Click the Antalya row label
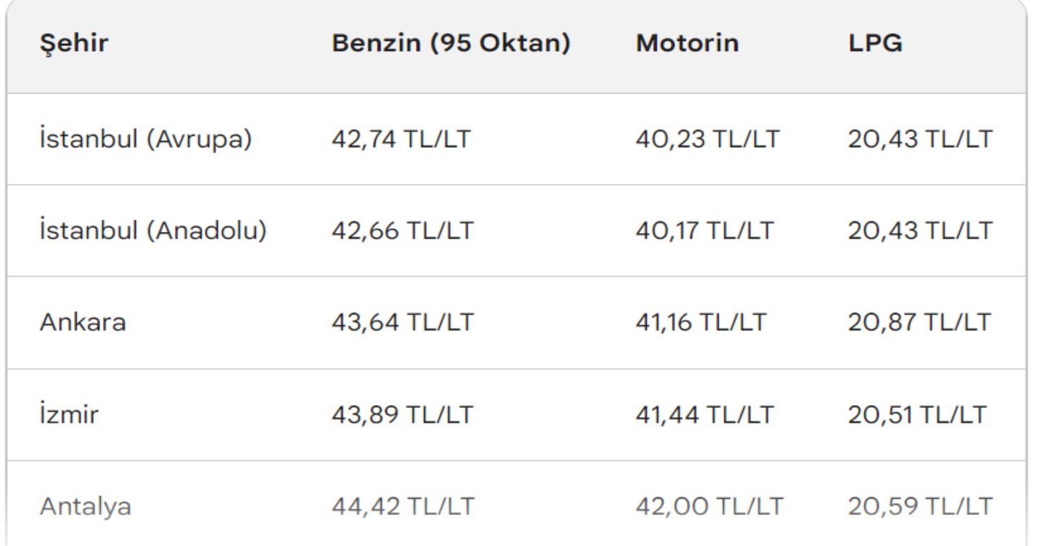 (x=85, y=507)
